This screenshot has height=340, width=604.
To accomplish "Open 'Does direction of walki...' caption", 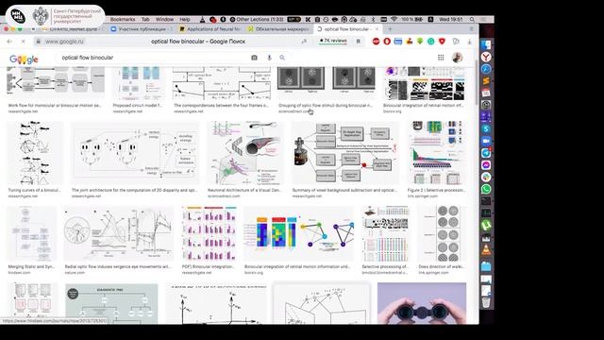I will point(442,266).
